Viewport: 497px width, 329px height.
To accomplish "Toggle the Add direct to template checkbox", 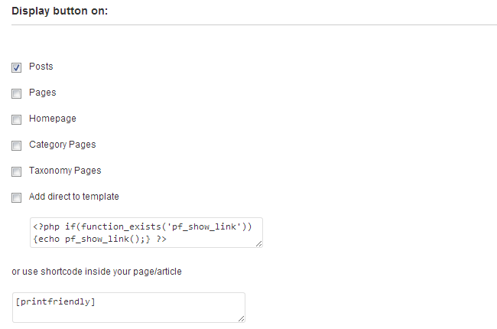I will [17, 197].
